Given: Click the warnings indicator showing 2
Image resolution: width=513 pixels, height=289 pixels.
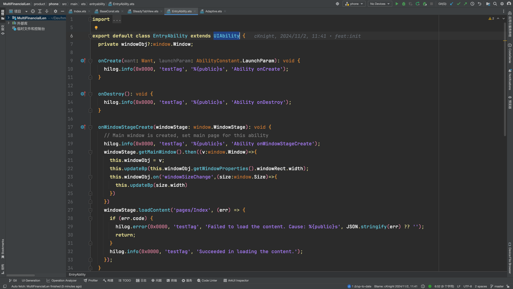Looking at the screenshot, I should (491, 18).
